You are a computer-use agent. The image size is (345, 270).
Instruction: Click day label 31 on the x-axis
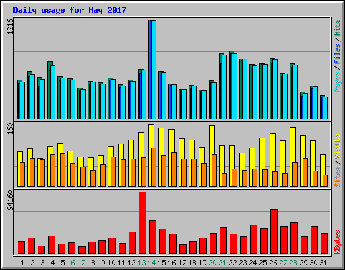323,263
